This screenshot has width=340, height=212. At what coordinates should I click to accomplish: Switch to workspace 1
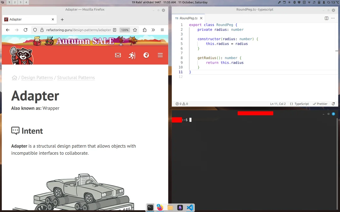(x=9, y=3)
